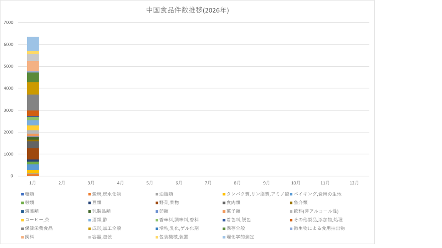Screen dimensions: 442x248
Task: Click the chart title 中国食品件数推移(2026年)
Action: [x=187, y=10]
